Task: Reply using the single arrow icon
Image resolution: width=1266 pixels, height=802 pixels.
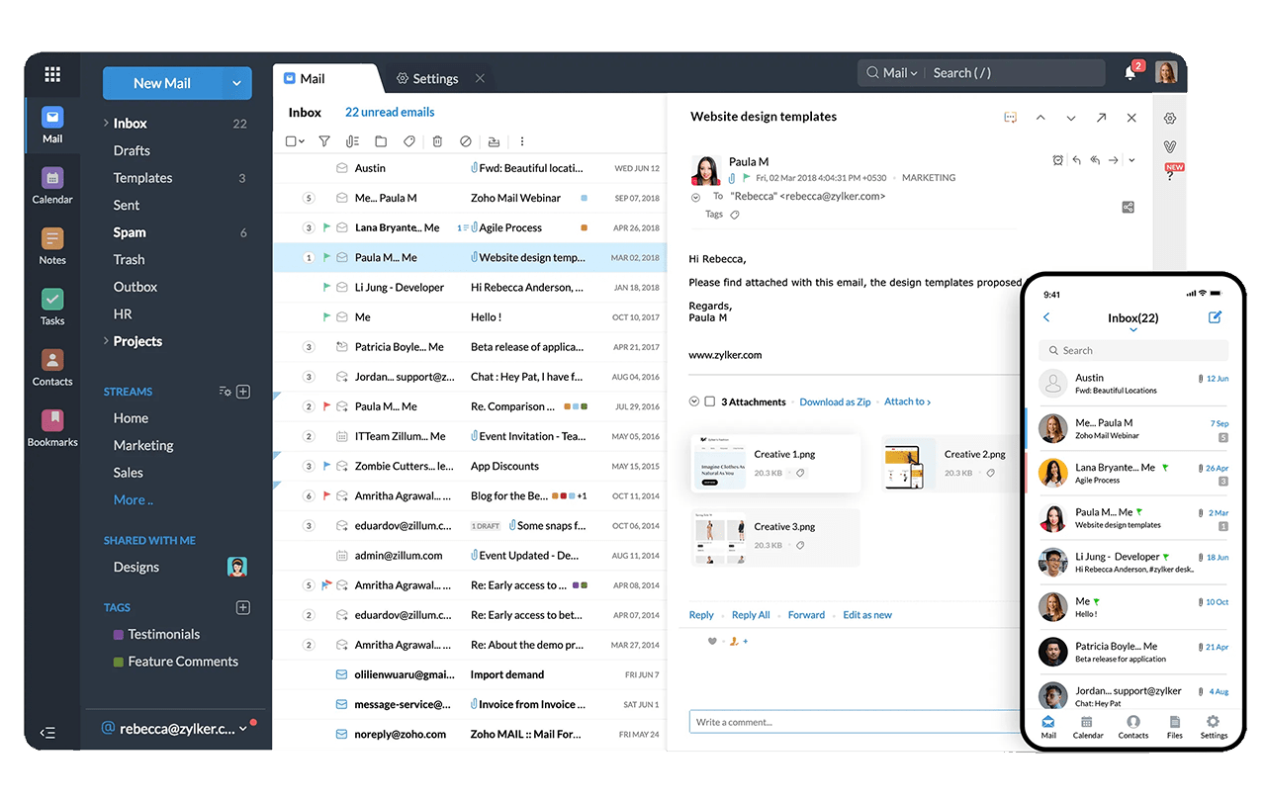Action: tap(1076, 160)
